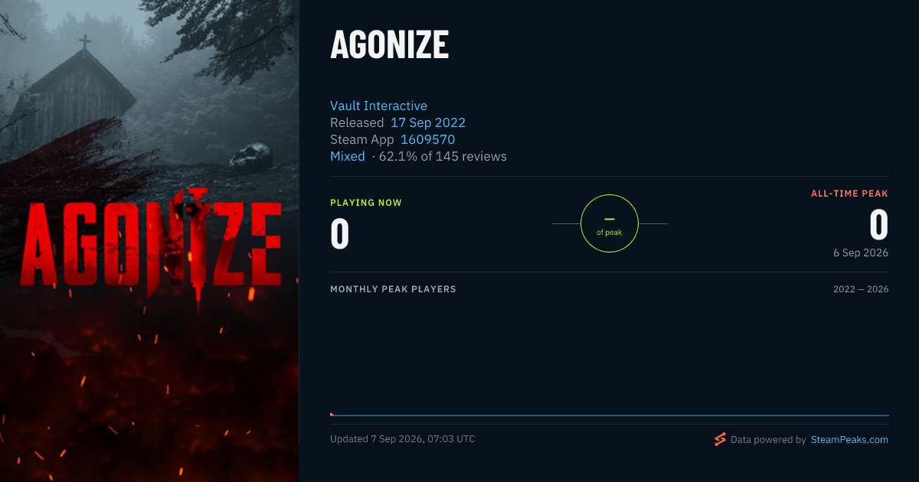Click the Playing Now player count
This screenshot has width=919, height=482.
[340, 233]
